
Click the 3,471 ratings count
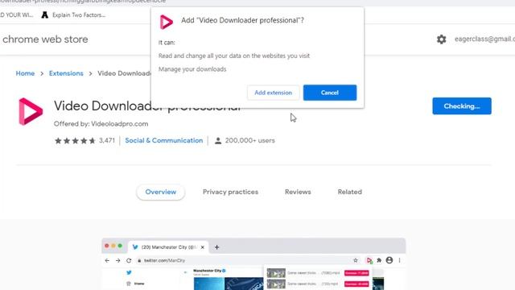click(x=107, y=140)
